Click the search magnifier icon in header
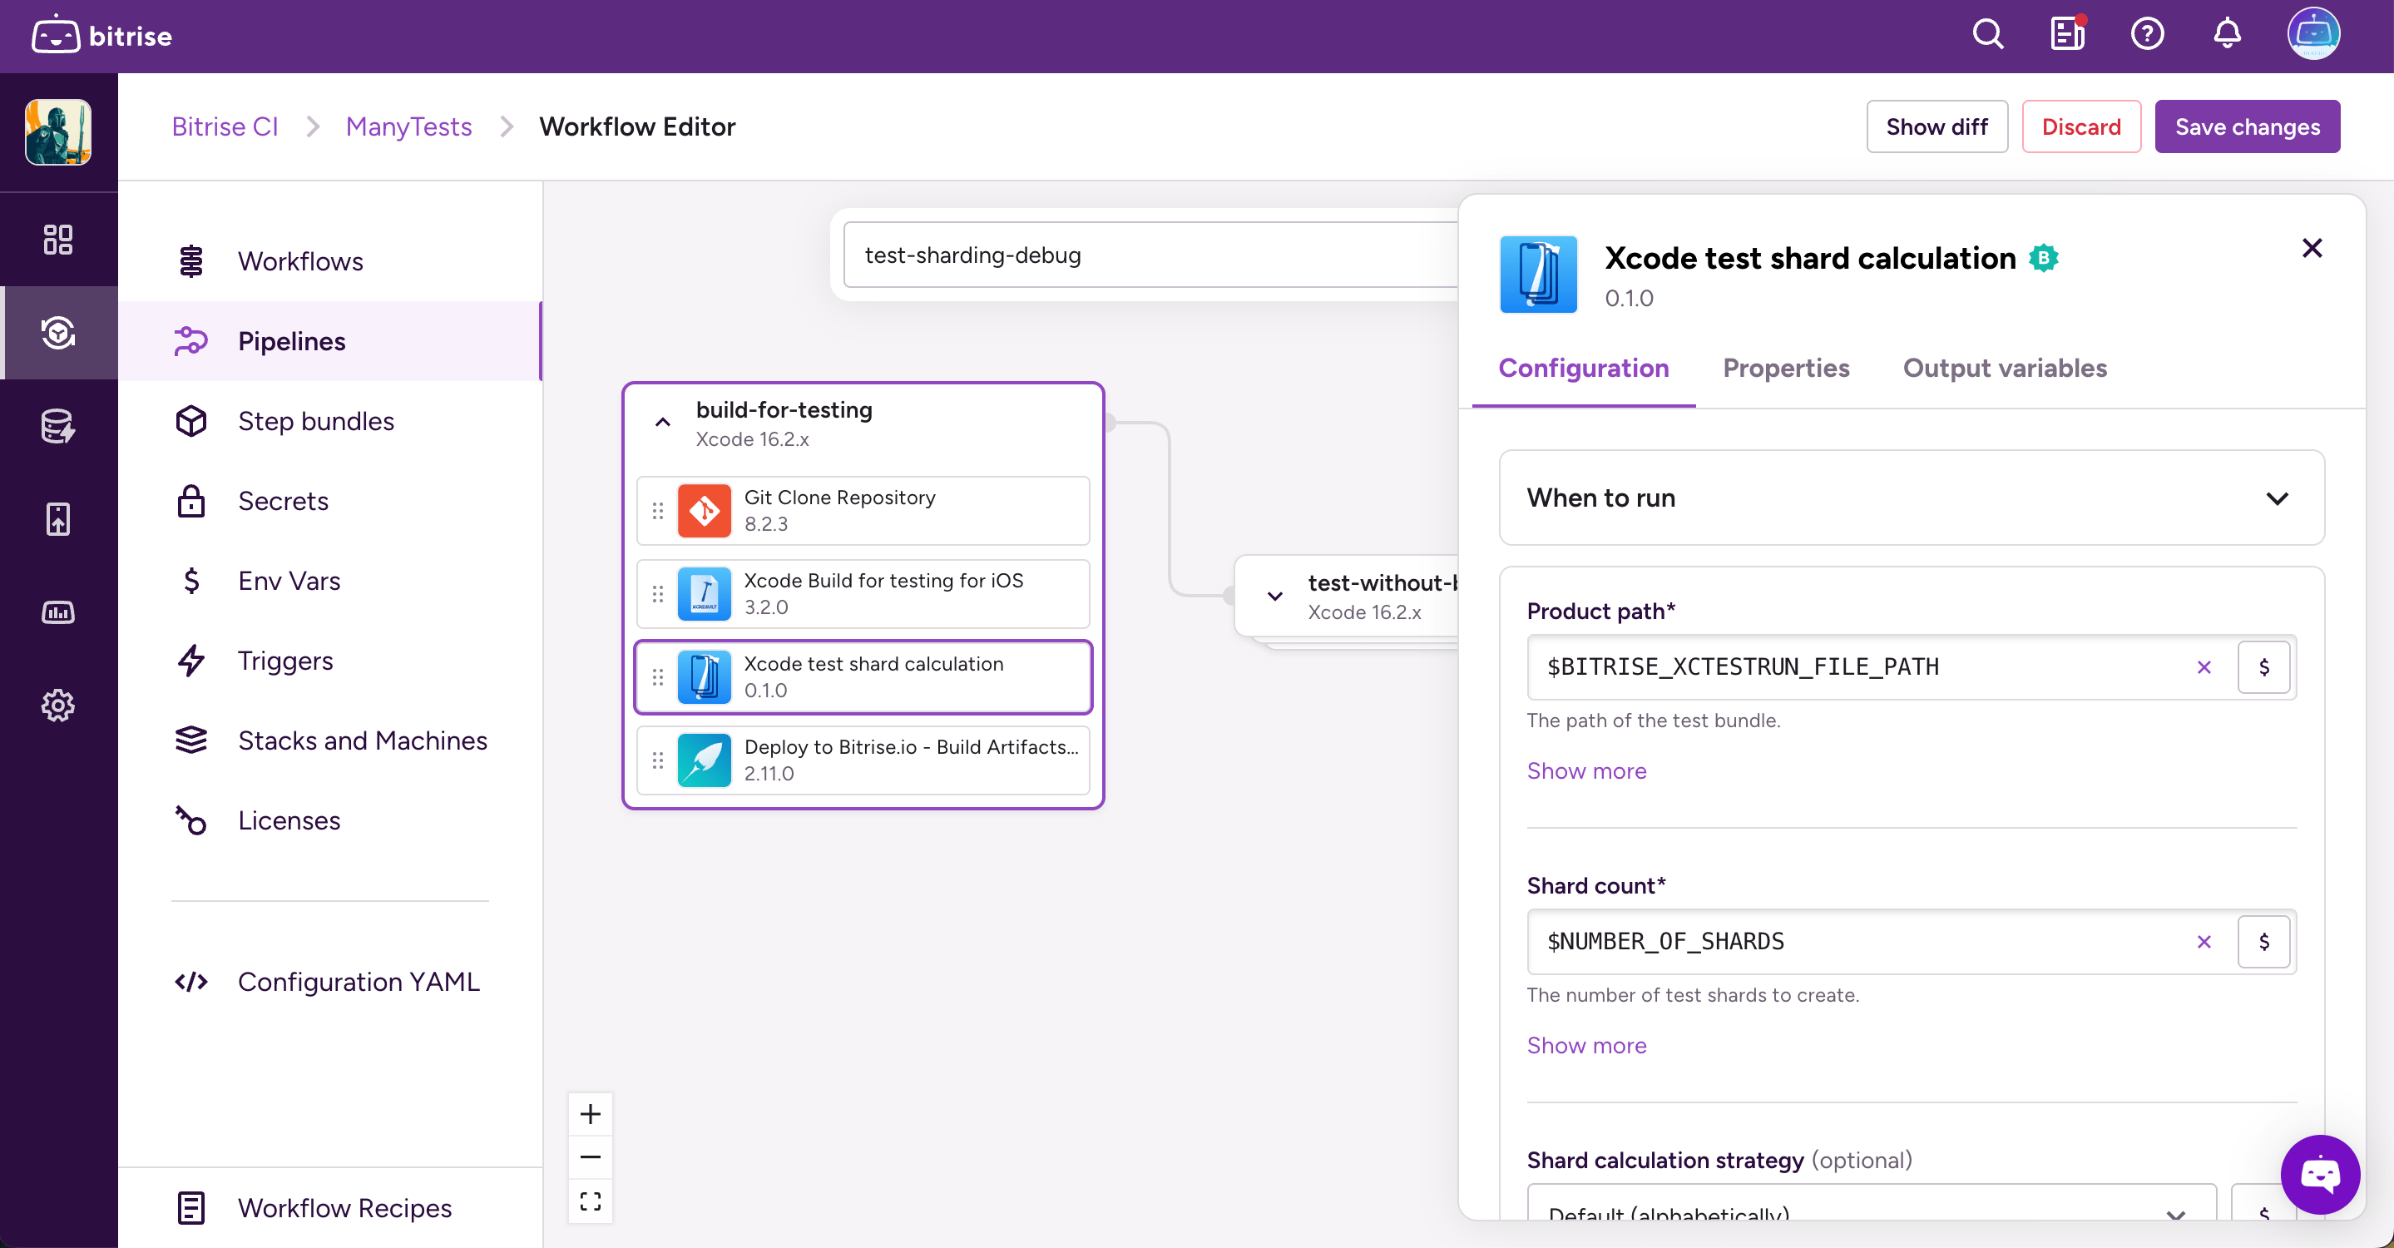 pos(1987,35)
